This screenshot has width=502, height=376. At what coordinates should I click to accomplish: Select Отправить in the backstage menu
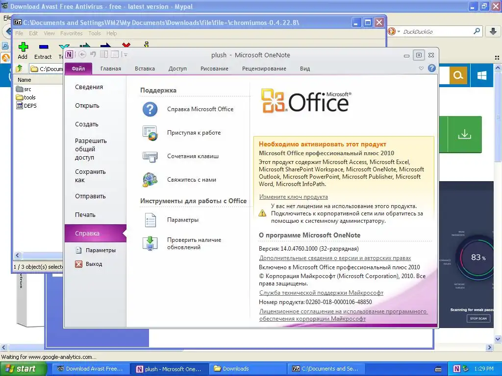96,196
